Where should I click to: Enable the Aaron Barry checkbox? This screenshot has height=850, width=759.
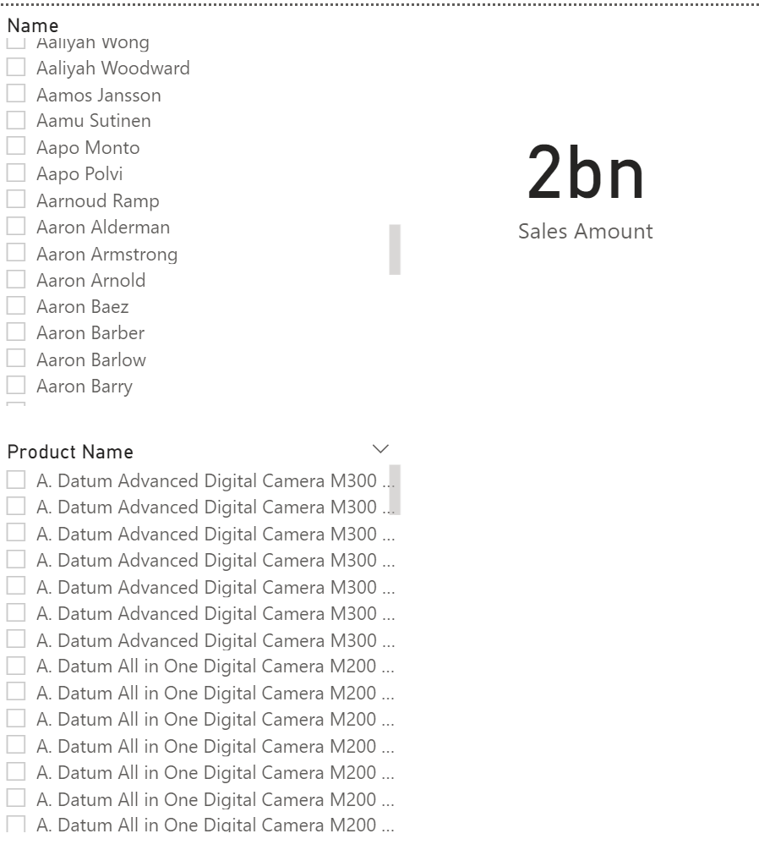pyautogui.click(x=16, y=386)
